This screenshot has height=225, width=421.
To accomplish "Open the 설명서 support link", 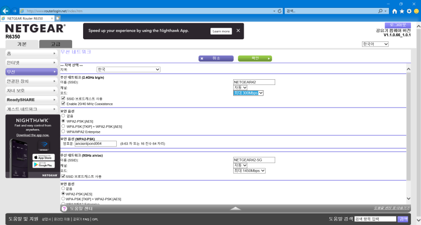I will pyautogui.click(x=46, y=219).
